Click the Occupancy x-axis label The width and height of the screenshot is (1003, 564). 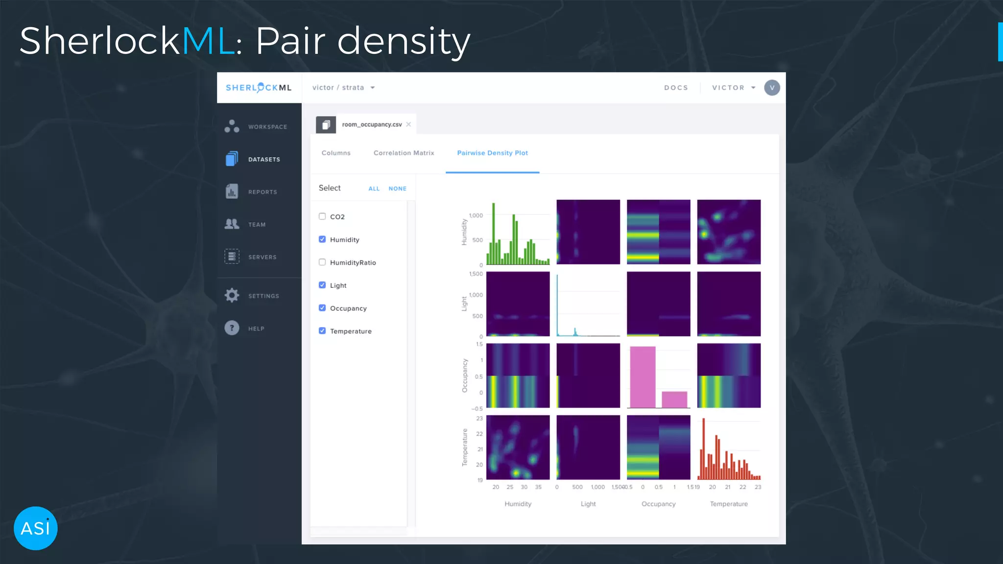click(x=658, y=504)
